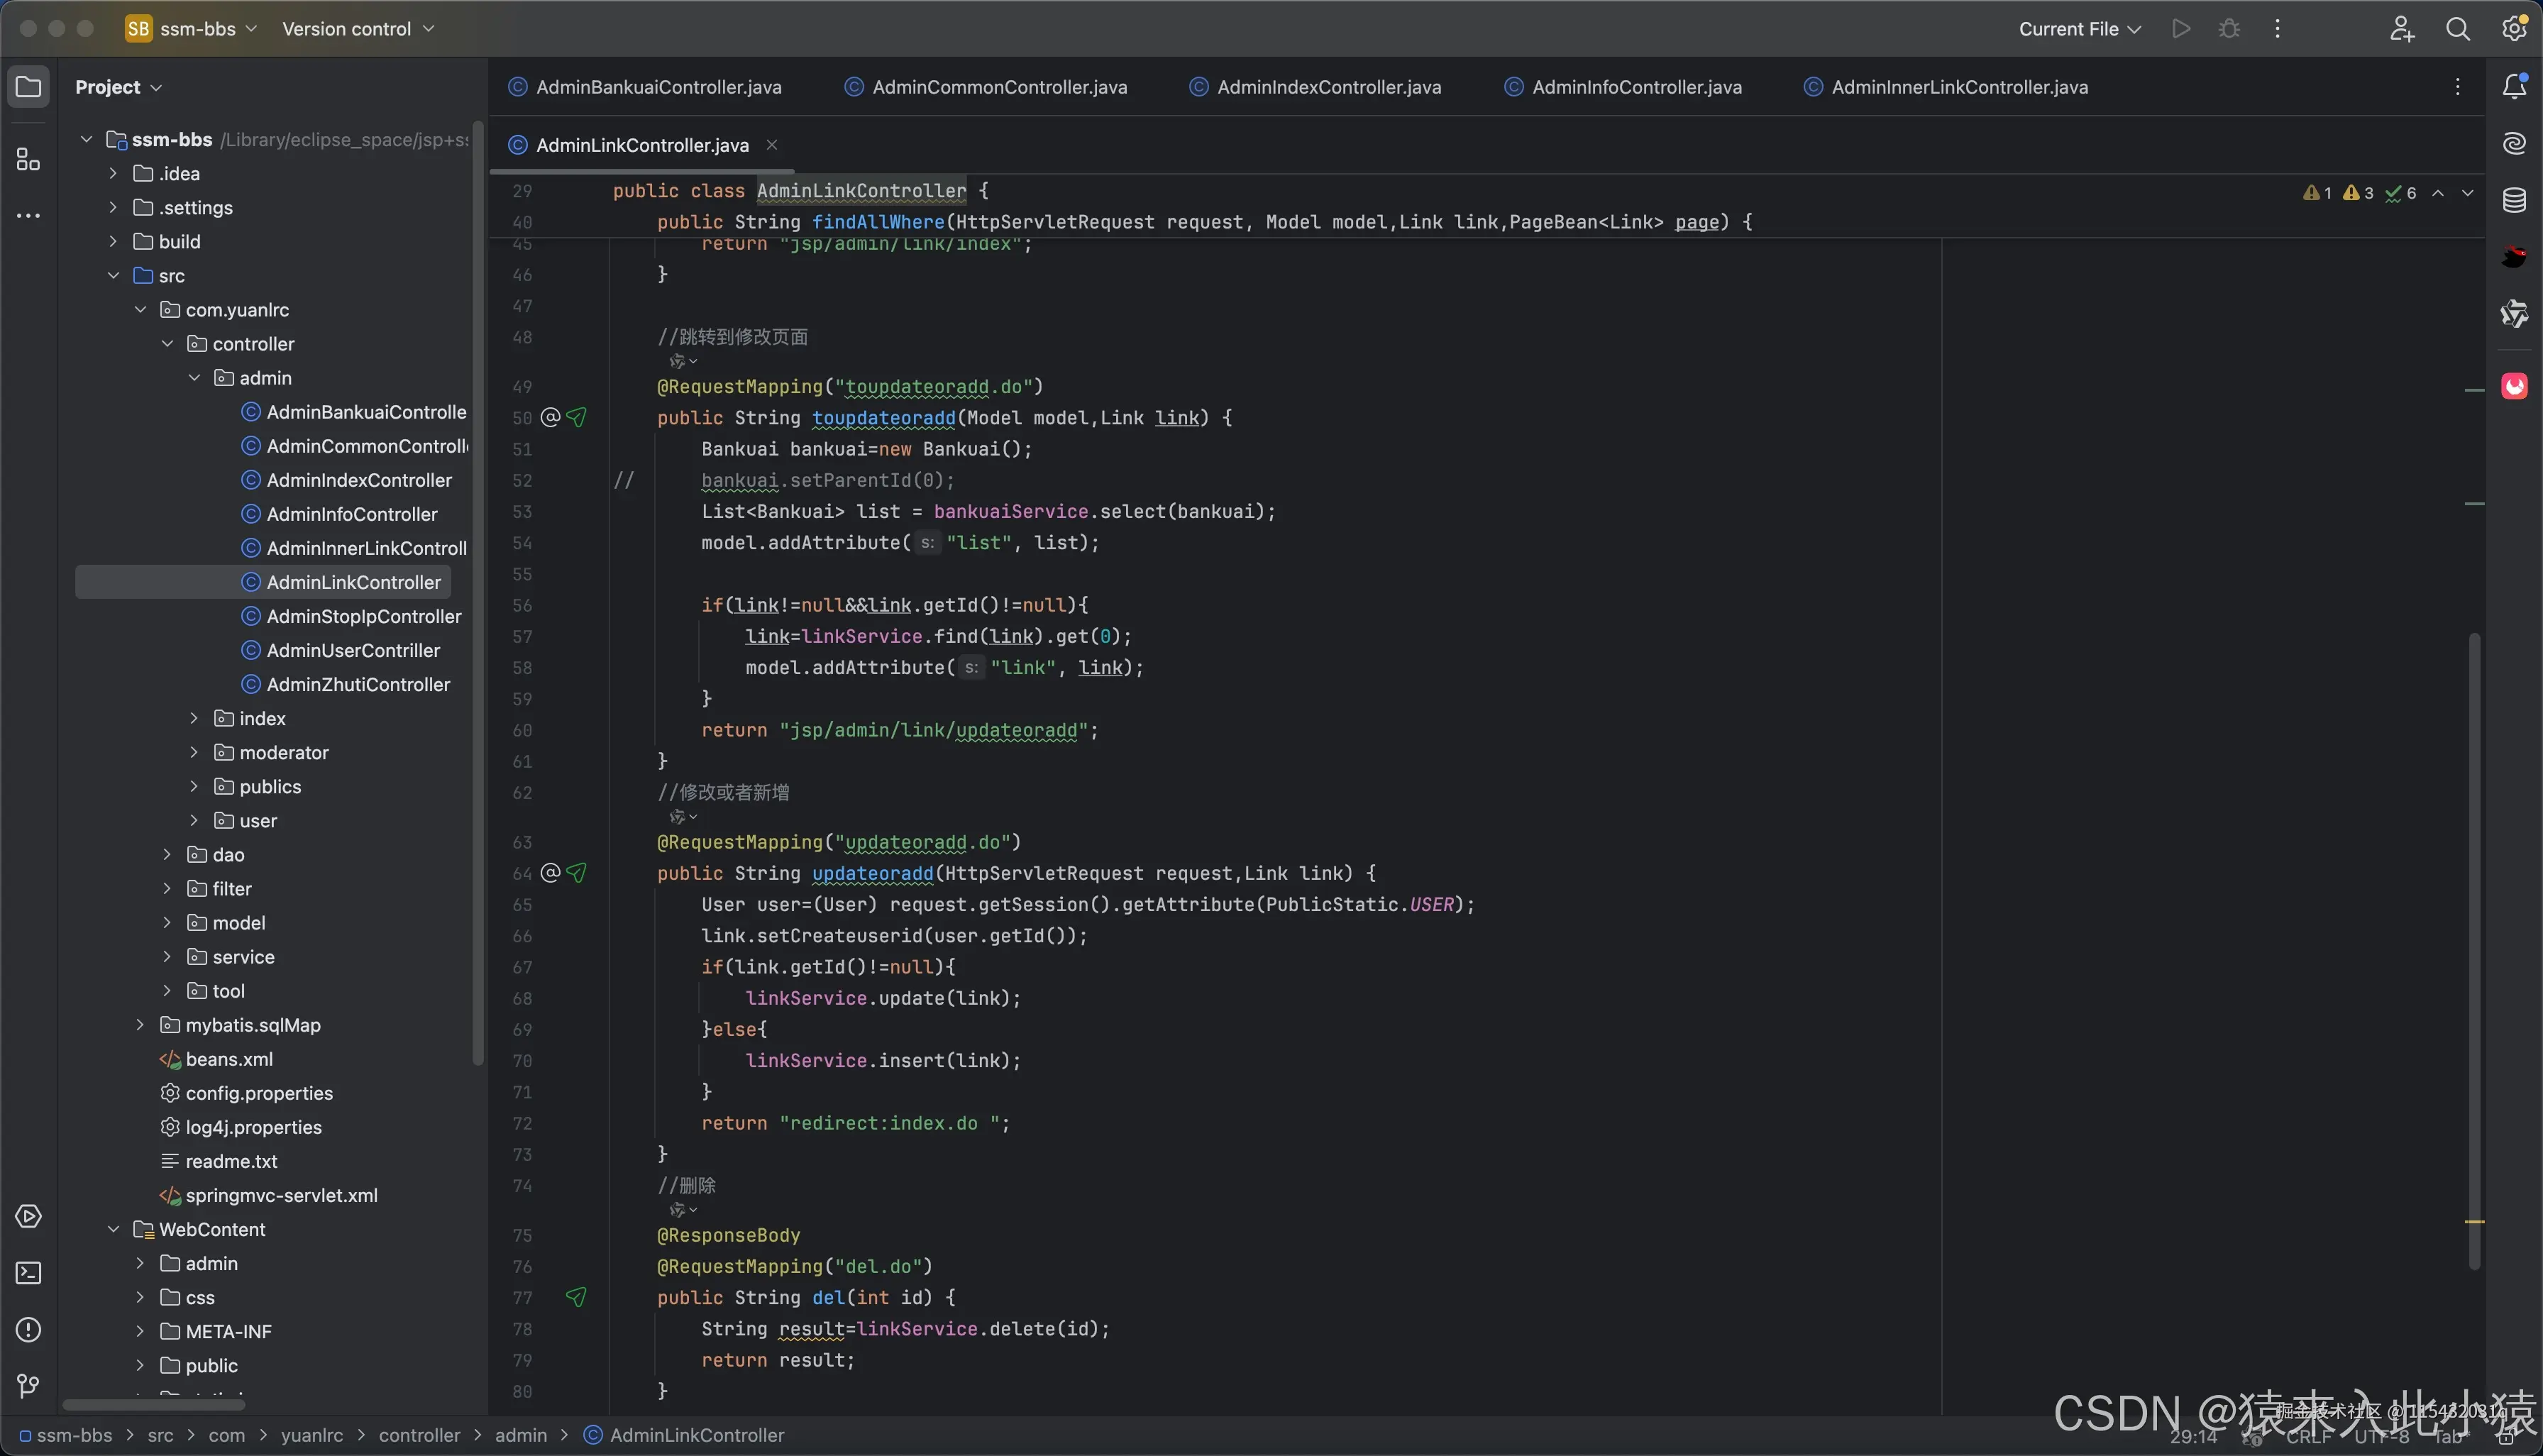This screenshot has width=2543, height=1456.
Task: Open the Structure tool window icon
Action: coord(28,160)
